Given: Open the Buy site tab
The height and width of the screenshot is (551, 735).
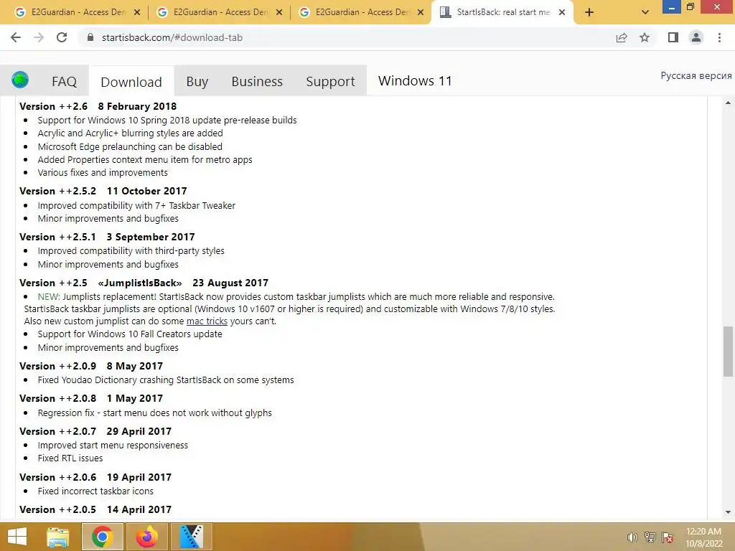Looking at the screenshot, I should (197, 82).
